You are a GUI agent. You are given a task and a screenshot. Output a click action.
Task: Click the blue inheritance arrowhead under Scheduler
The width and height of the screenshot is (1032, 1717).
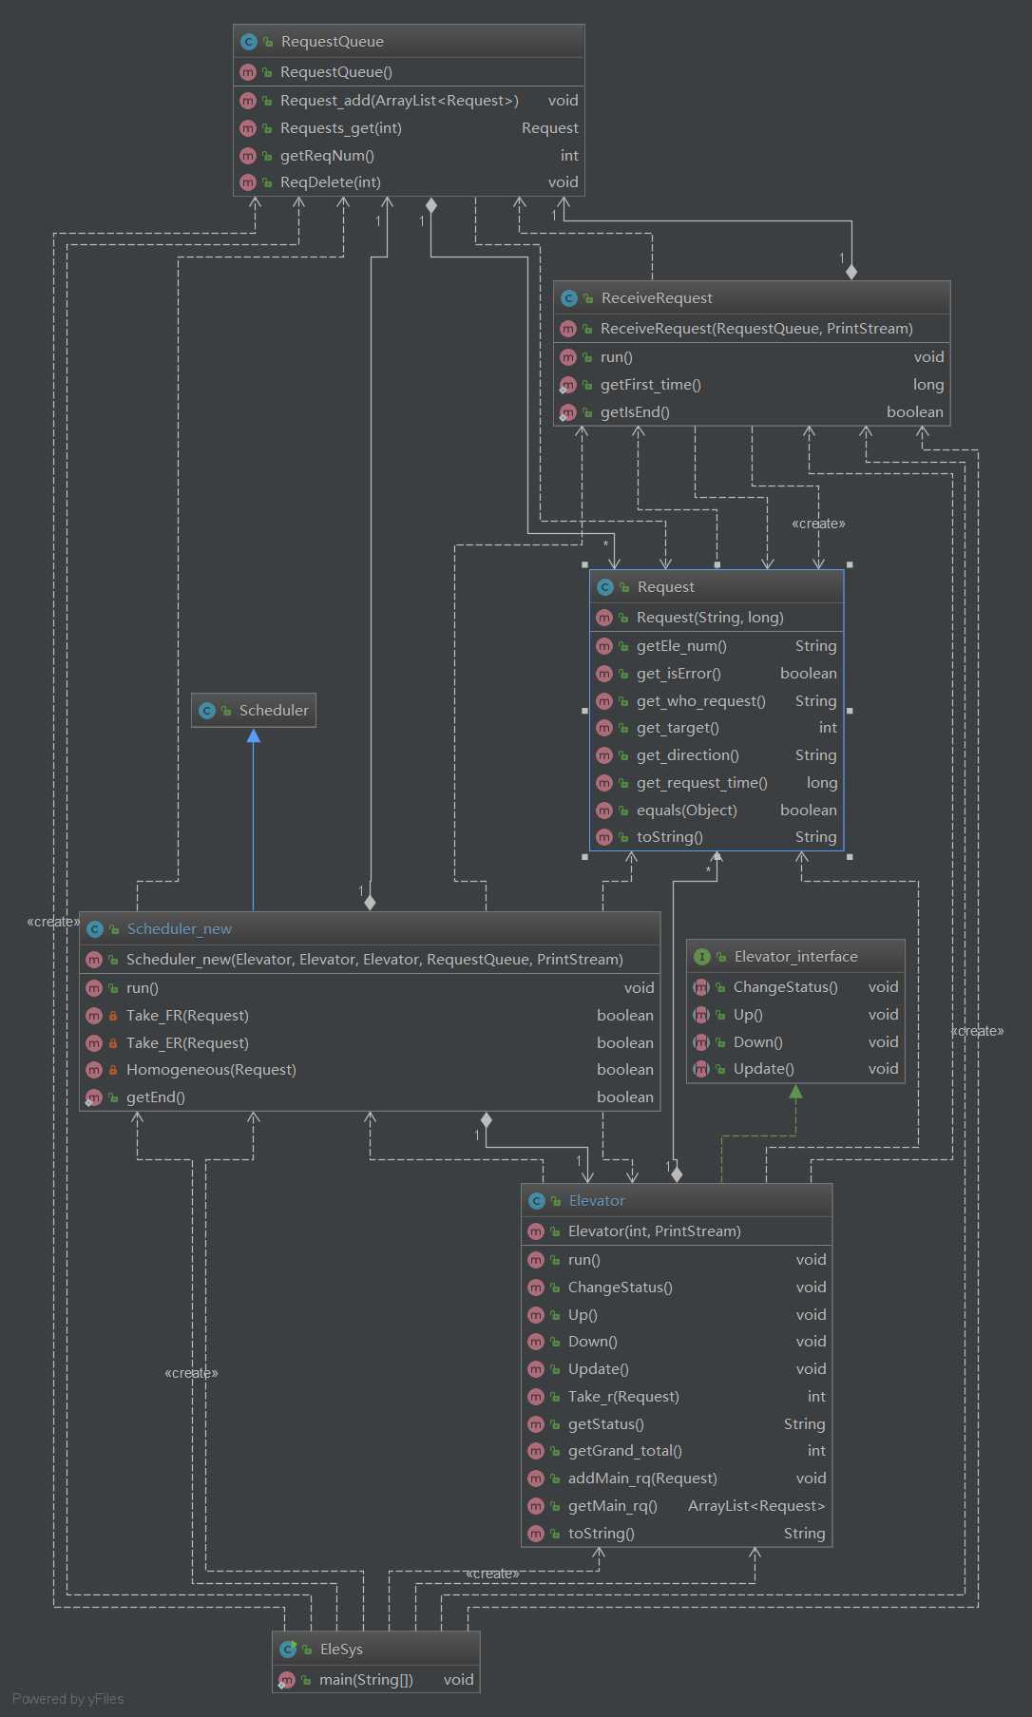[x=254, y=735]
